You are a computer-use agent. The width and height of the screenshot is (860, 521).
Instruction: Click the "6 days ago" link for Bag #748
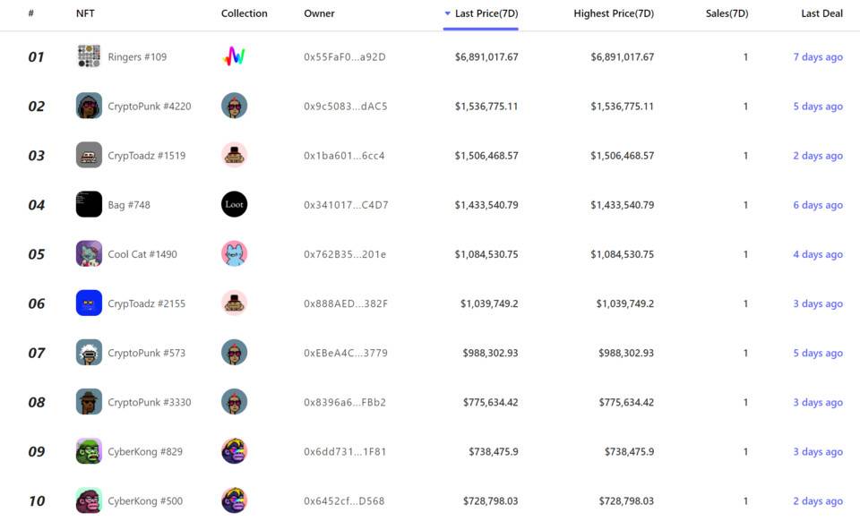pyautogui.click(x=818, y=205)
